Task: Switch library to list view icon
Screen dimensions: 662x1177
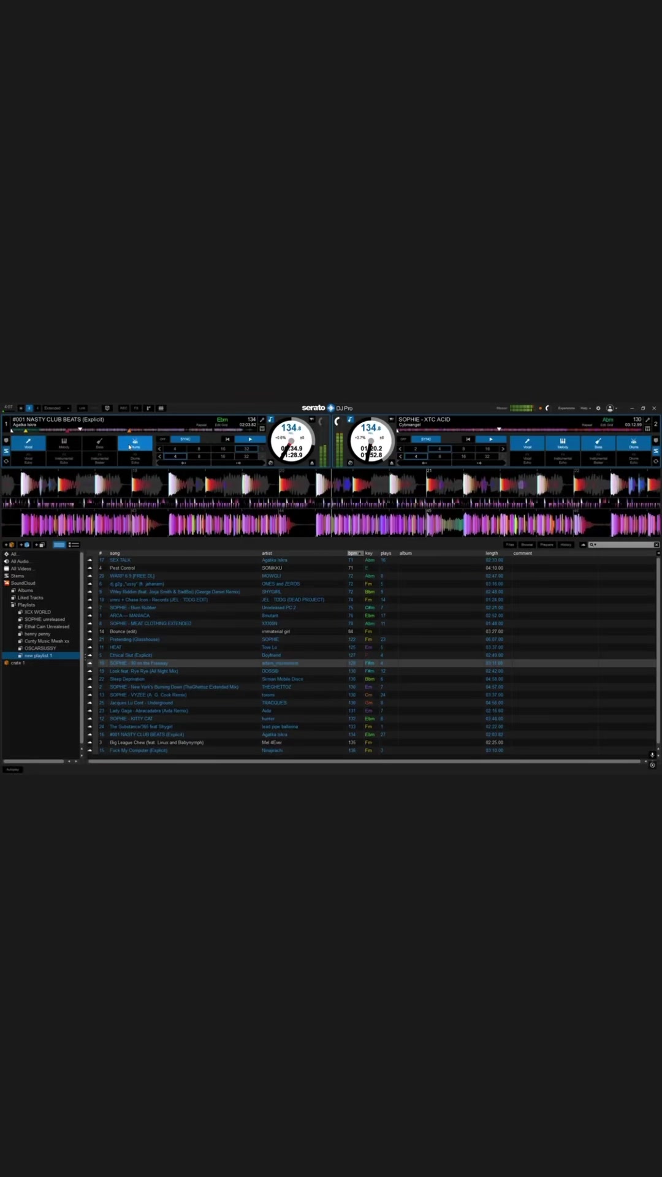Action: (74, 544)
